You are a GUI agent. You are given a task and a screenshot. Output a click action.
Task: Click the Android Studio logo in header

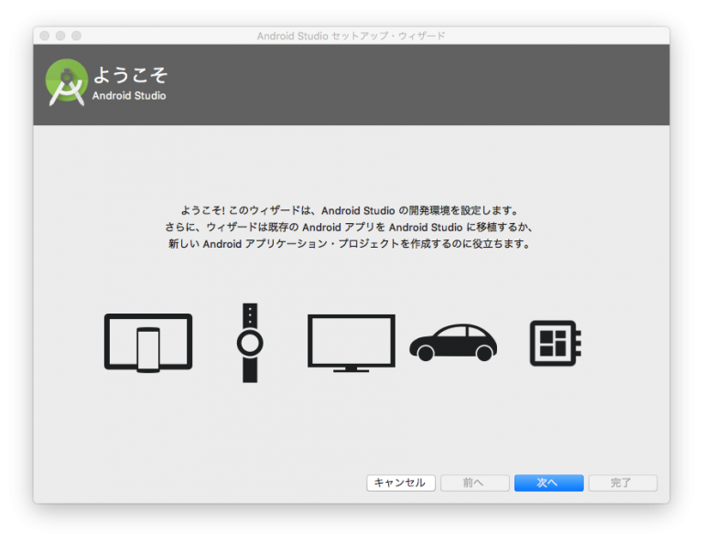click(x=67, y=81)
